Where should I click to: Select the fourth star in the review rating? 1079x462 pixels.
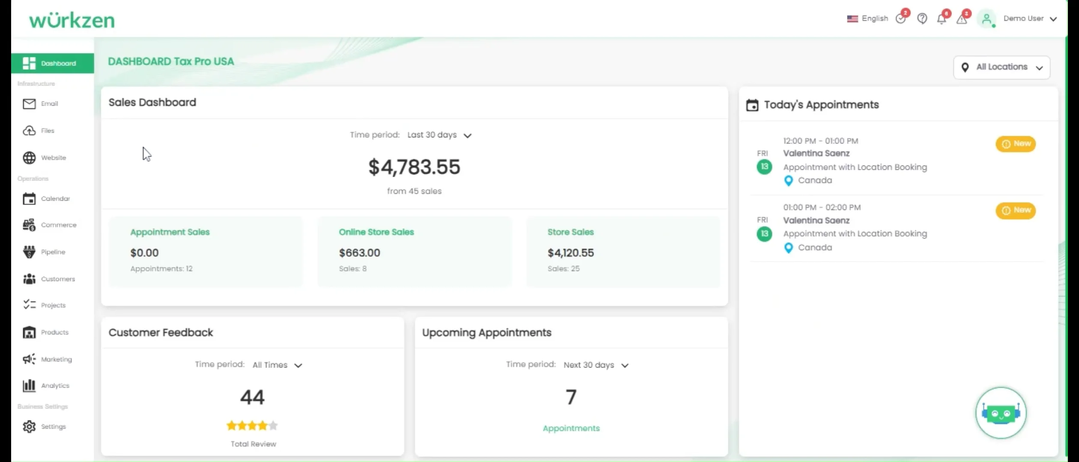pos(262,426)
